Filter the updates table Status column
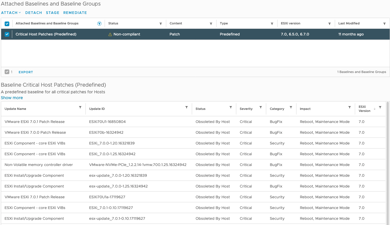390x225 pixels. (231, 107)
